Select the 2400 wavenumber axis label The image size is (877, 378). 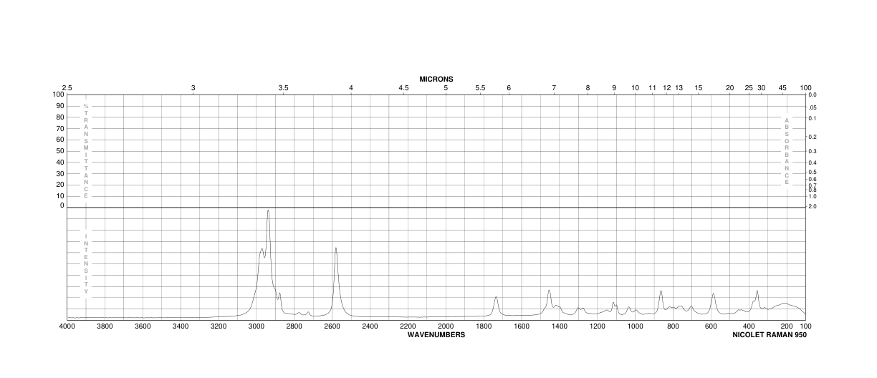[x=370, y=326]
